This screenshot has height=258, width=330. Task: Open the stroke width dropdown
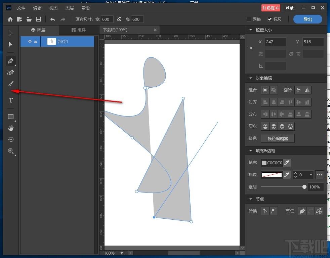[x=311, y=175]
